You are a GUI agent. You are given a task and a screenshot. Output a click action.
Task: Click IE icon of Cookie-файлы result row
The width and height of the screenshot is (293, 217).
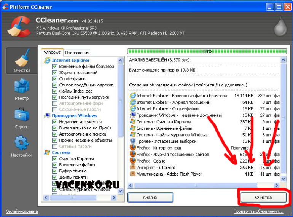coord(133,108)
